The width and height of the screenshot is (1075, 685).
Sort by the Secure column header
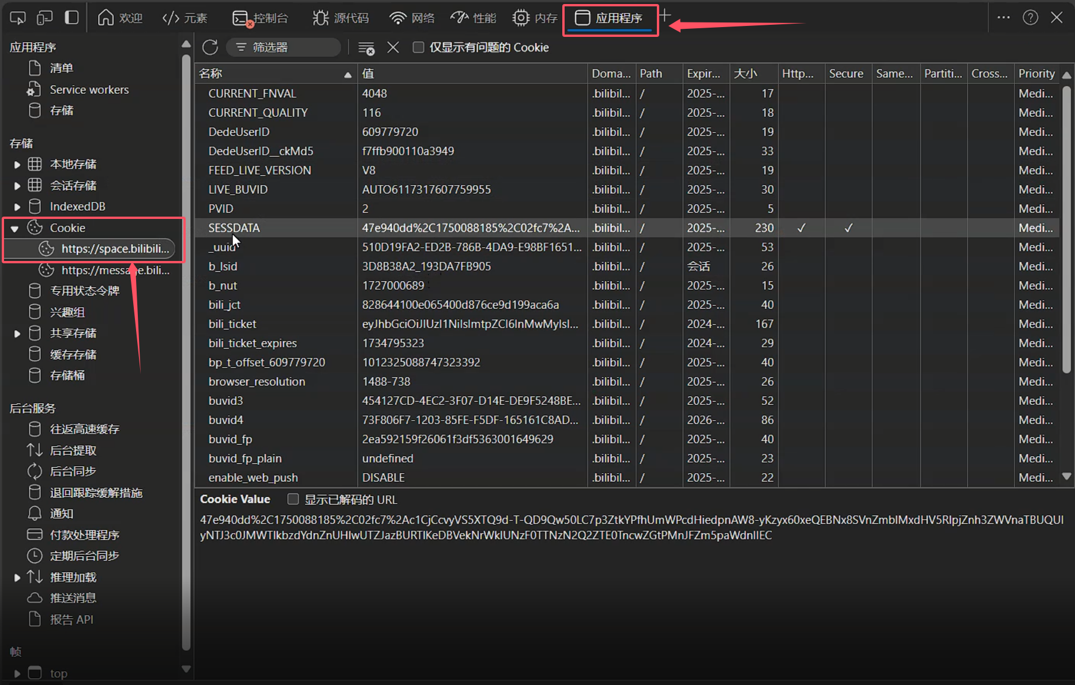click(848, 73)
